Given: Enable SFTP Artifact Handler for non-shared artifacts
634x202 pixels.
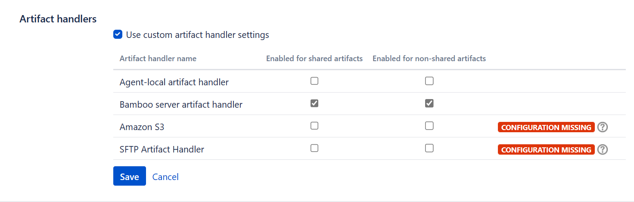Looking at the screenshot, I should click(x=429, y=148).
